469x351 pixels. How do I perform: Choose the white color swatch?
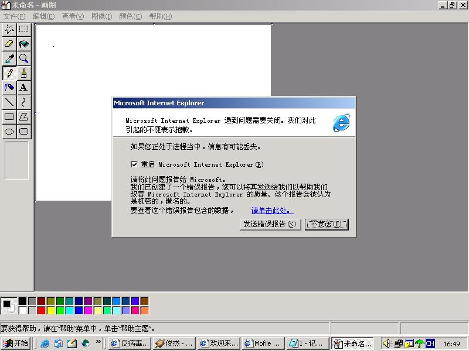pos(22,311)
